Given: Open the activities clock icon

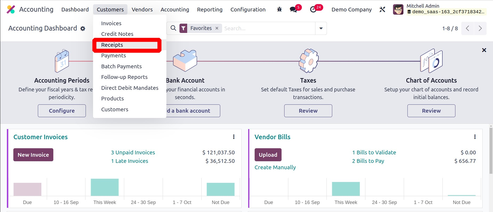Looking at the screenshot, I should coord(313,10).
